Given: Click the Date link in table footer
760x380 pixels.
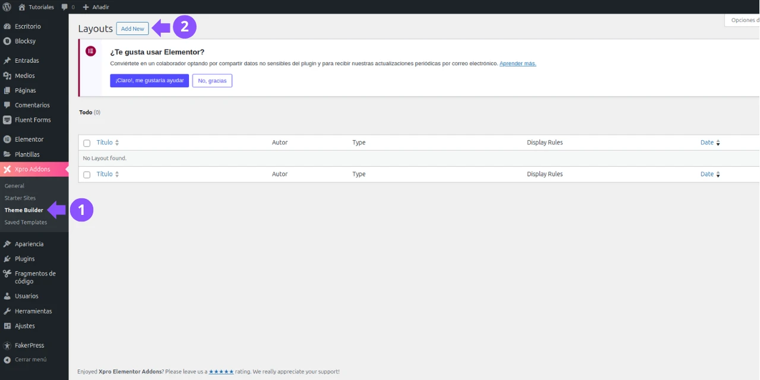Looking at the screenshot, I should click(x=707, y=175).
